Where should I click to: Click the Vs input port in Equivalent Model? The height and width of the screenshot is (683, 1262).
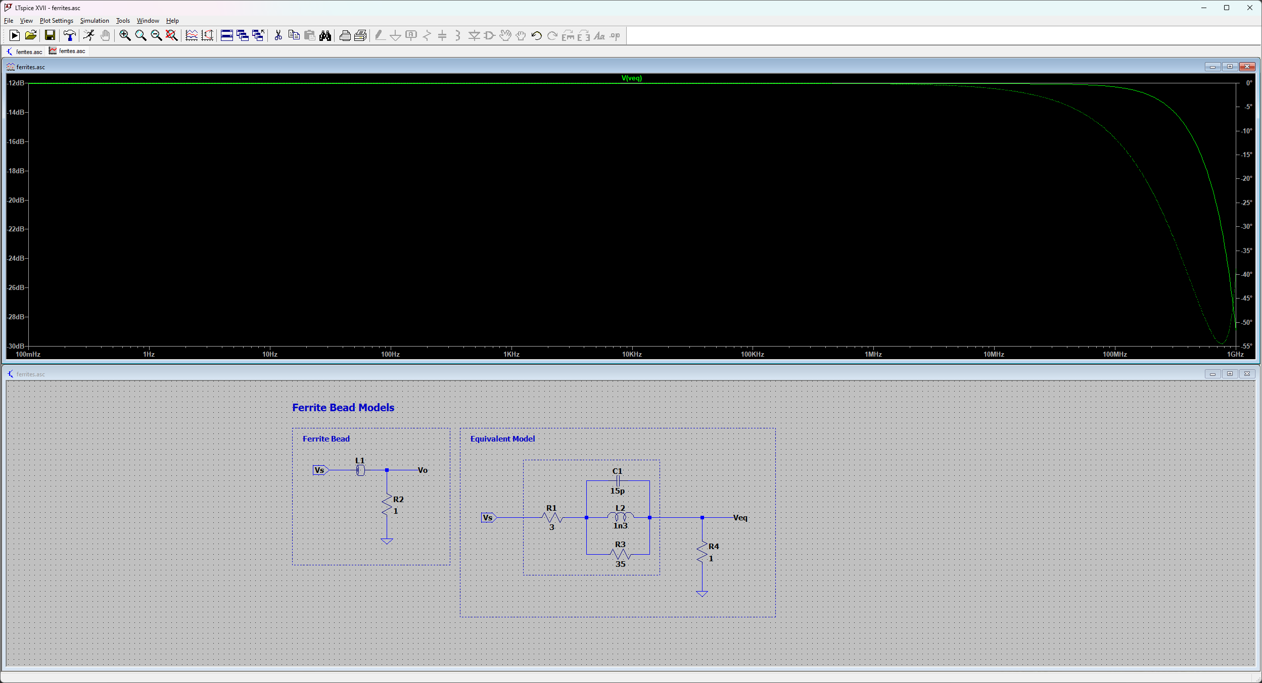(x=489, y=518)
